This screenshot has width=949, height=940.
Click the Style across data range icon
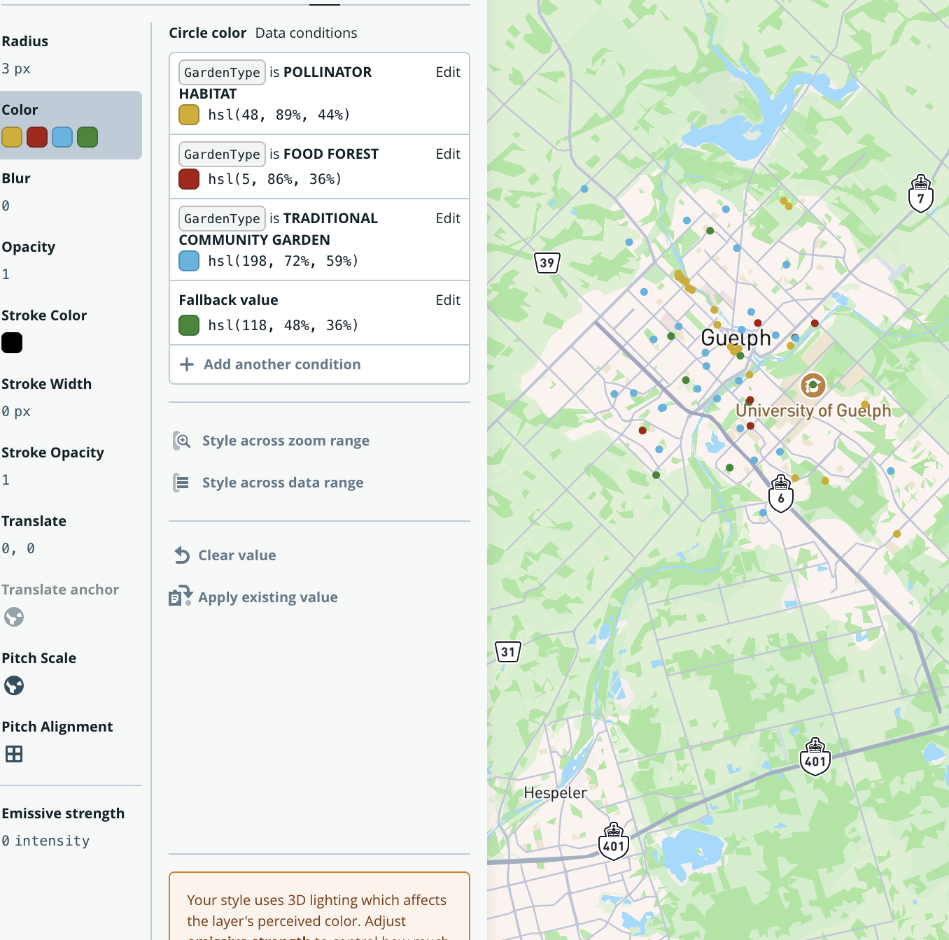[x=182, y=483]
